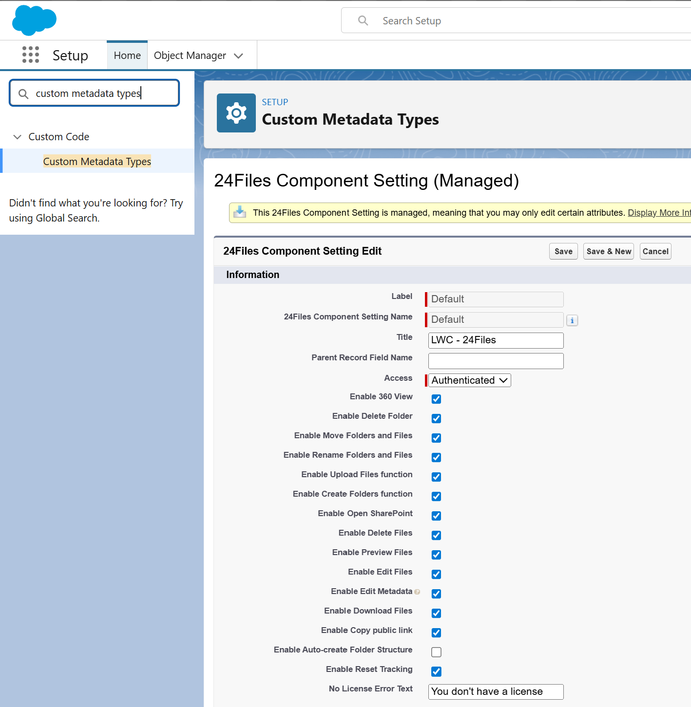Click the magnifier icon in Search Setup
This screenshot has height=707, width=691.
pyautogui.click(x=363, y=20)
